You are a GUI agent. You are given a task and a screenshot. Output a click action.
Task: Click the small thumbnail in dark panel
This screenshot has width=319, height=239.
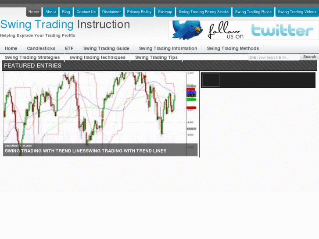211,80
